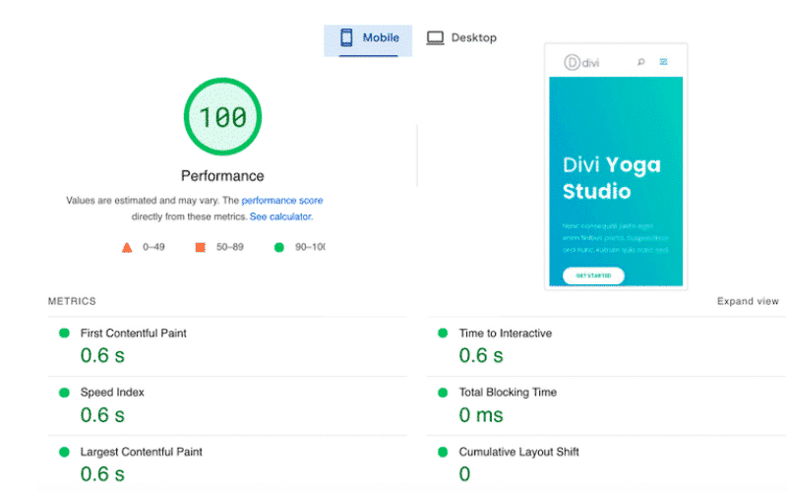787x492 pixels.
Task: Click the 0.6 s First Contentful Paint value
Action: 102,355
